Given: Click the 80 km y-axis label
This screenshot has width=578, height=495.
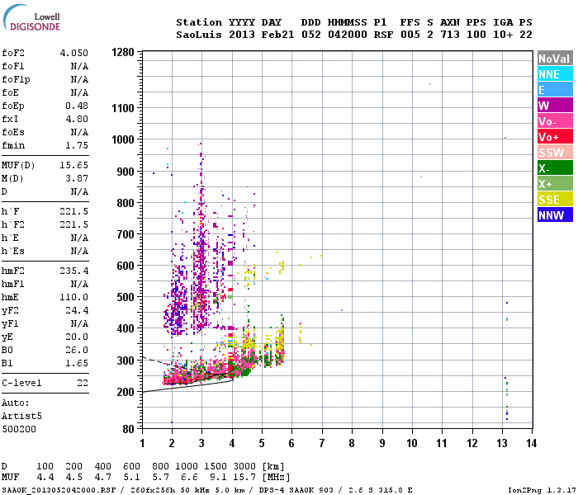Looking at the screenshot, I should [128, 429].
